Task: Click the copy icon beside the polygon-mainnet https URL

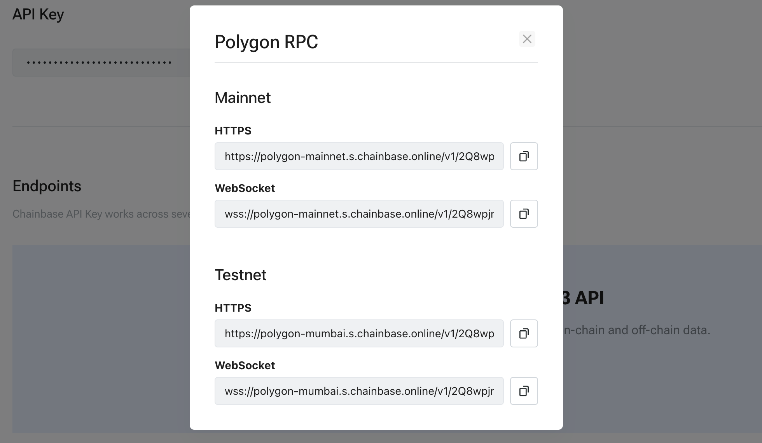Action: pos(524,156)
